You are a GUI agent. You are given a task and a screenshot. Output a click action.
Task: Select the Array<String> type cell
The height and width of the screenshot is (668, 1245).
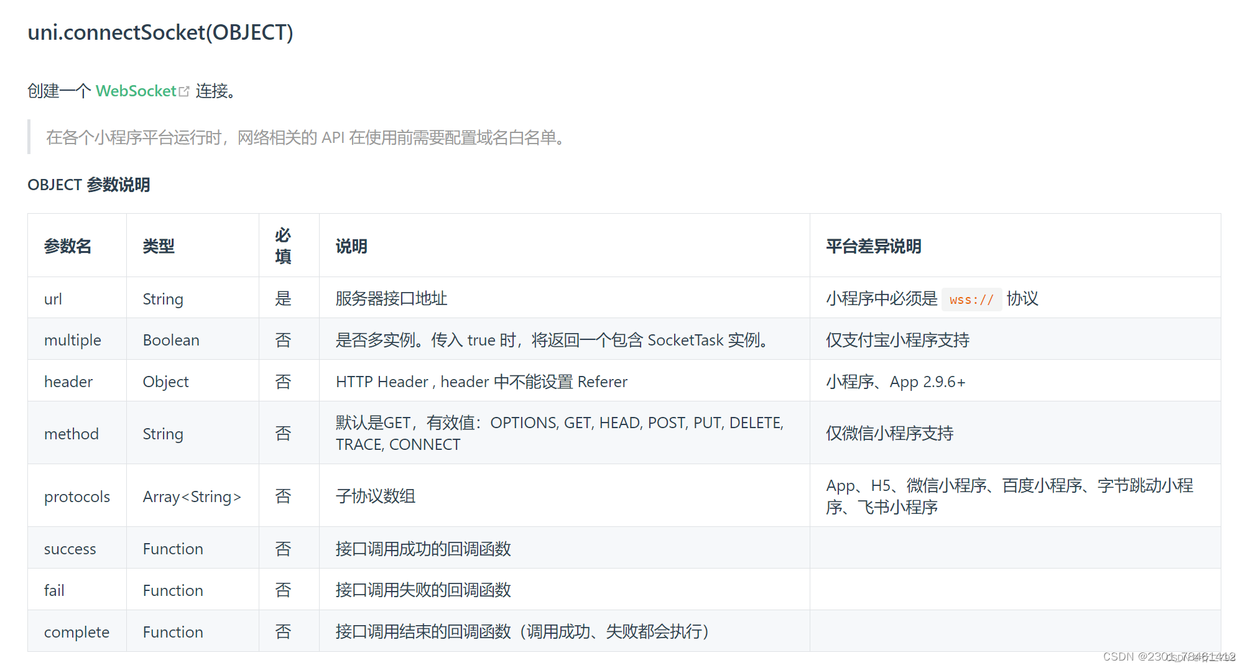point(192,496)
